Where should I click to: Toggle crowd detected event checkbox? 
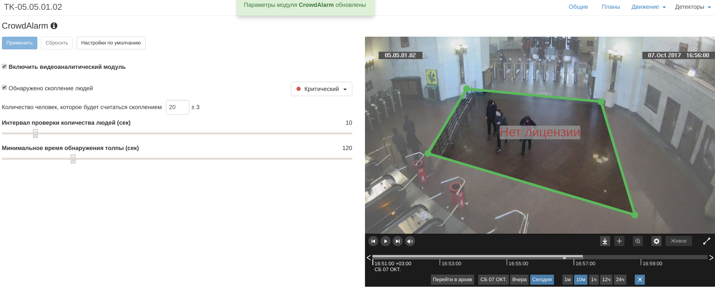(x=4, y=88)
